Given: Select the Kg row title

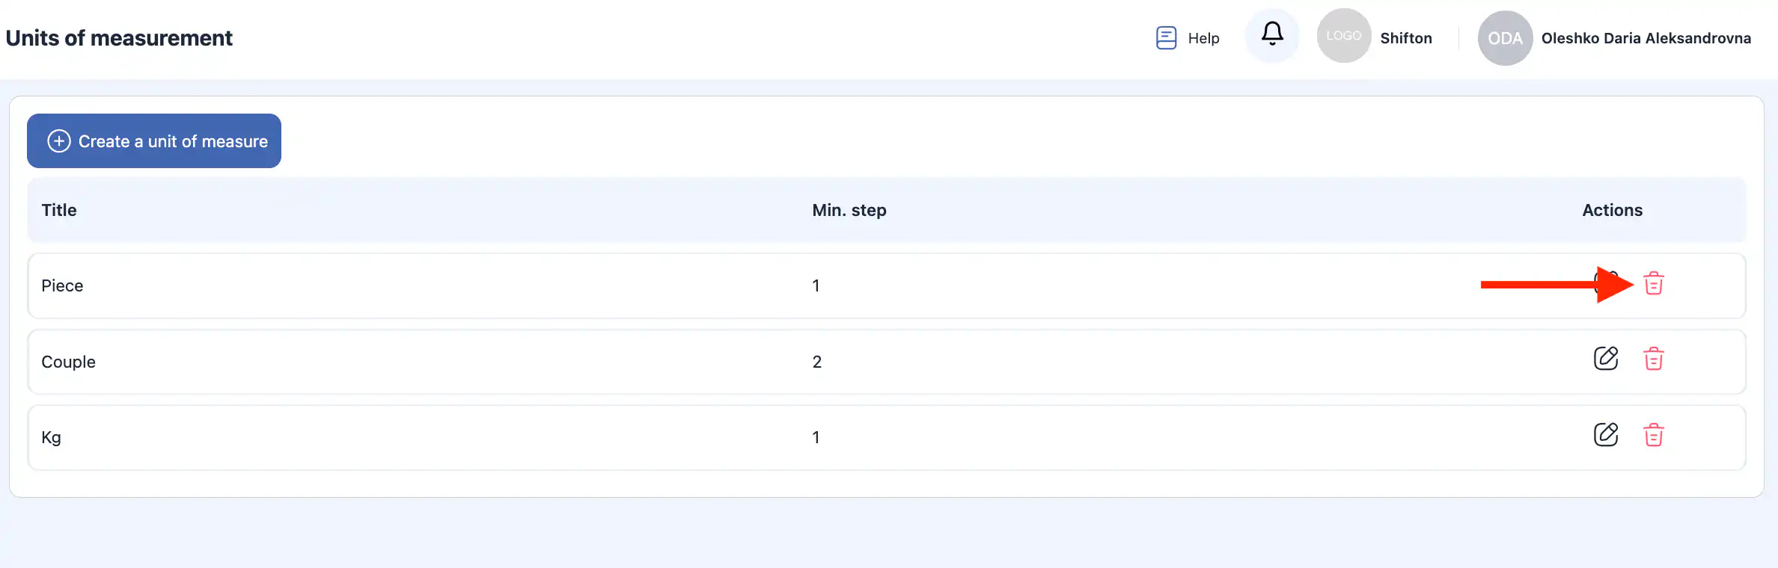Looking at the screenshot, I should 51,437.
